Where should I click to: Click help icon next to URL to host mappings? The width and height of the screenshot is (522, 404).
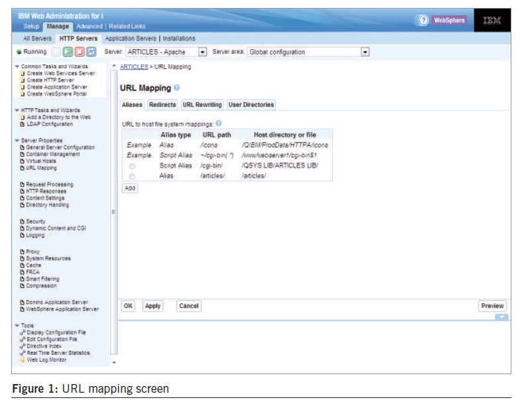point(218,123)
